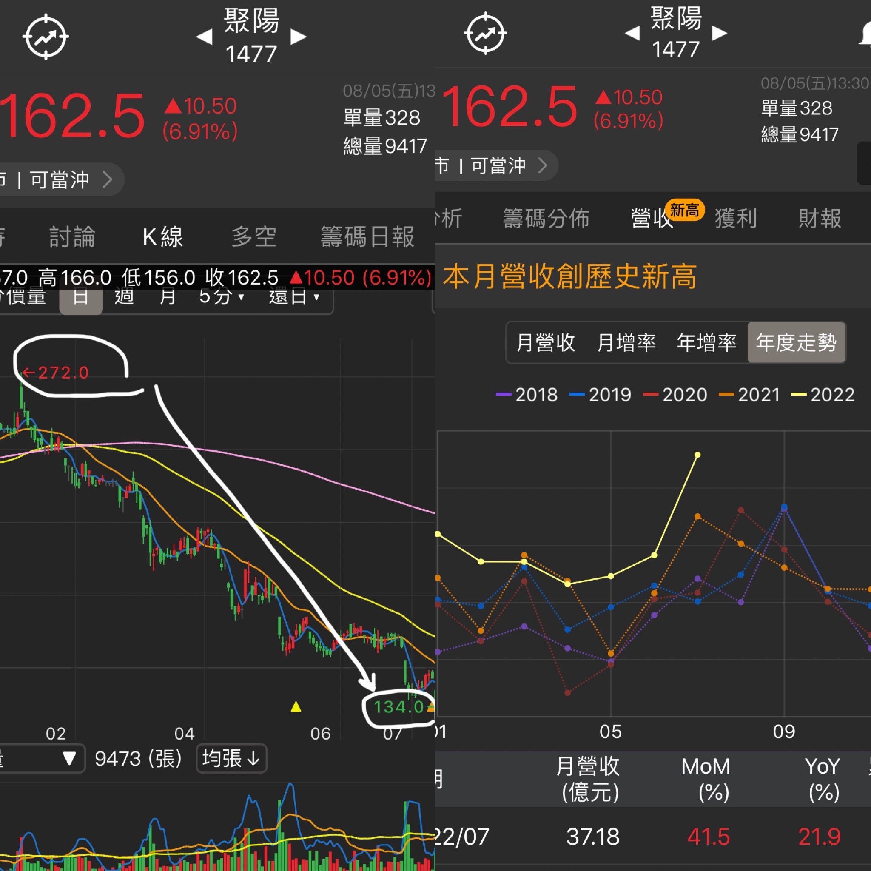Tap the left panel chart-target icon
The height and width of the screenshot is (871, 871).
click(x=45, y=37)
